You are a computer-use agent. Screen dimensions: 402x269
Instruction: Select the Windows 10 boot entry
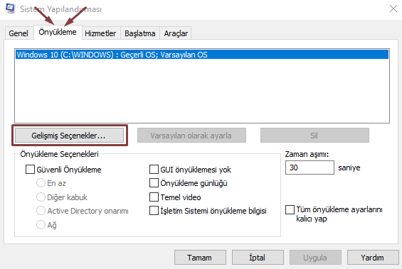click(202, 55)
